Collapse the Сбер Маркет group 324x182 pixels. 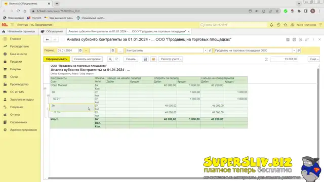pyautogui.click(x=45, y=88)
